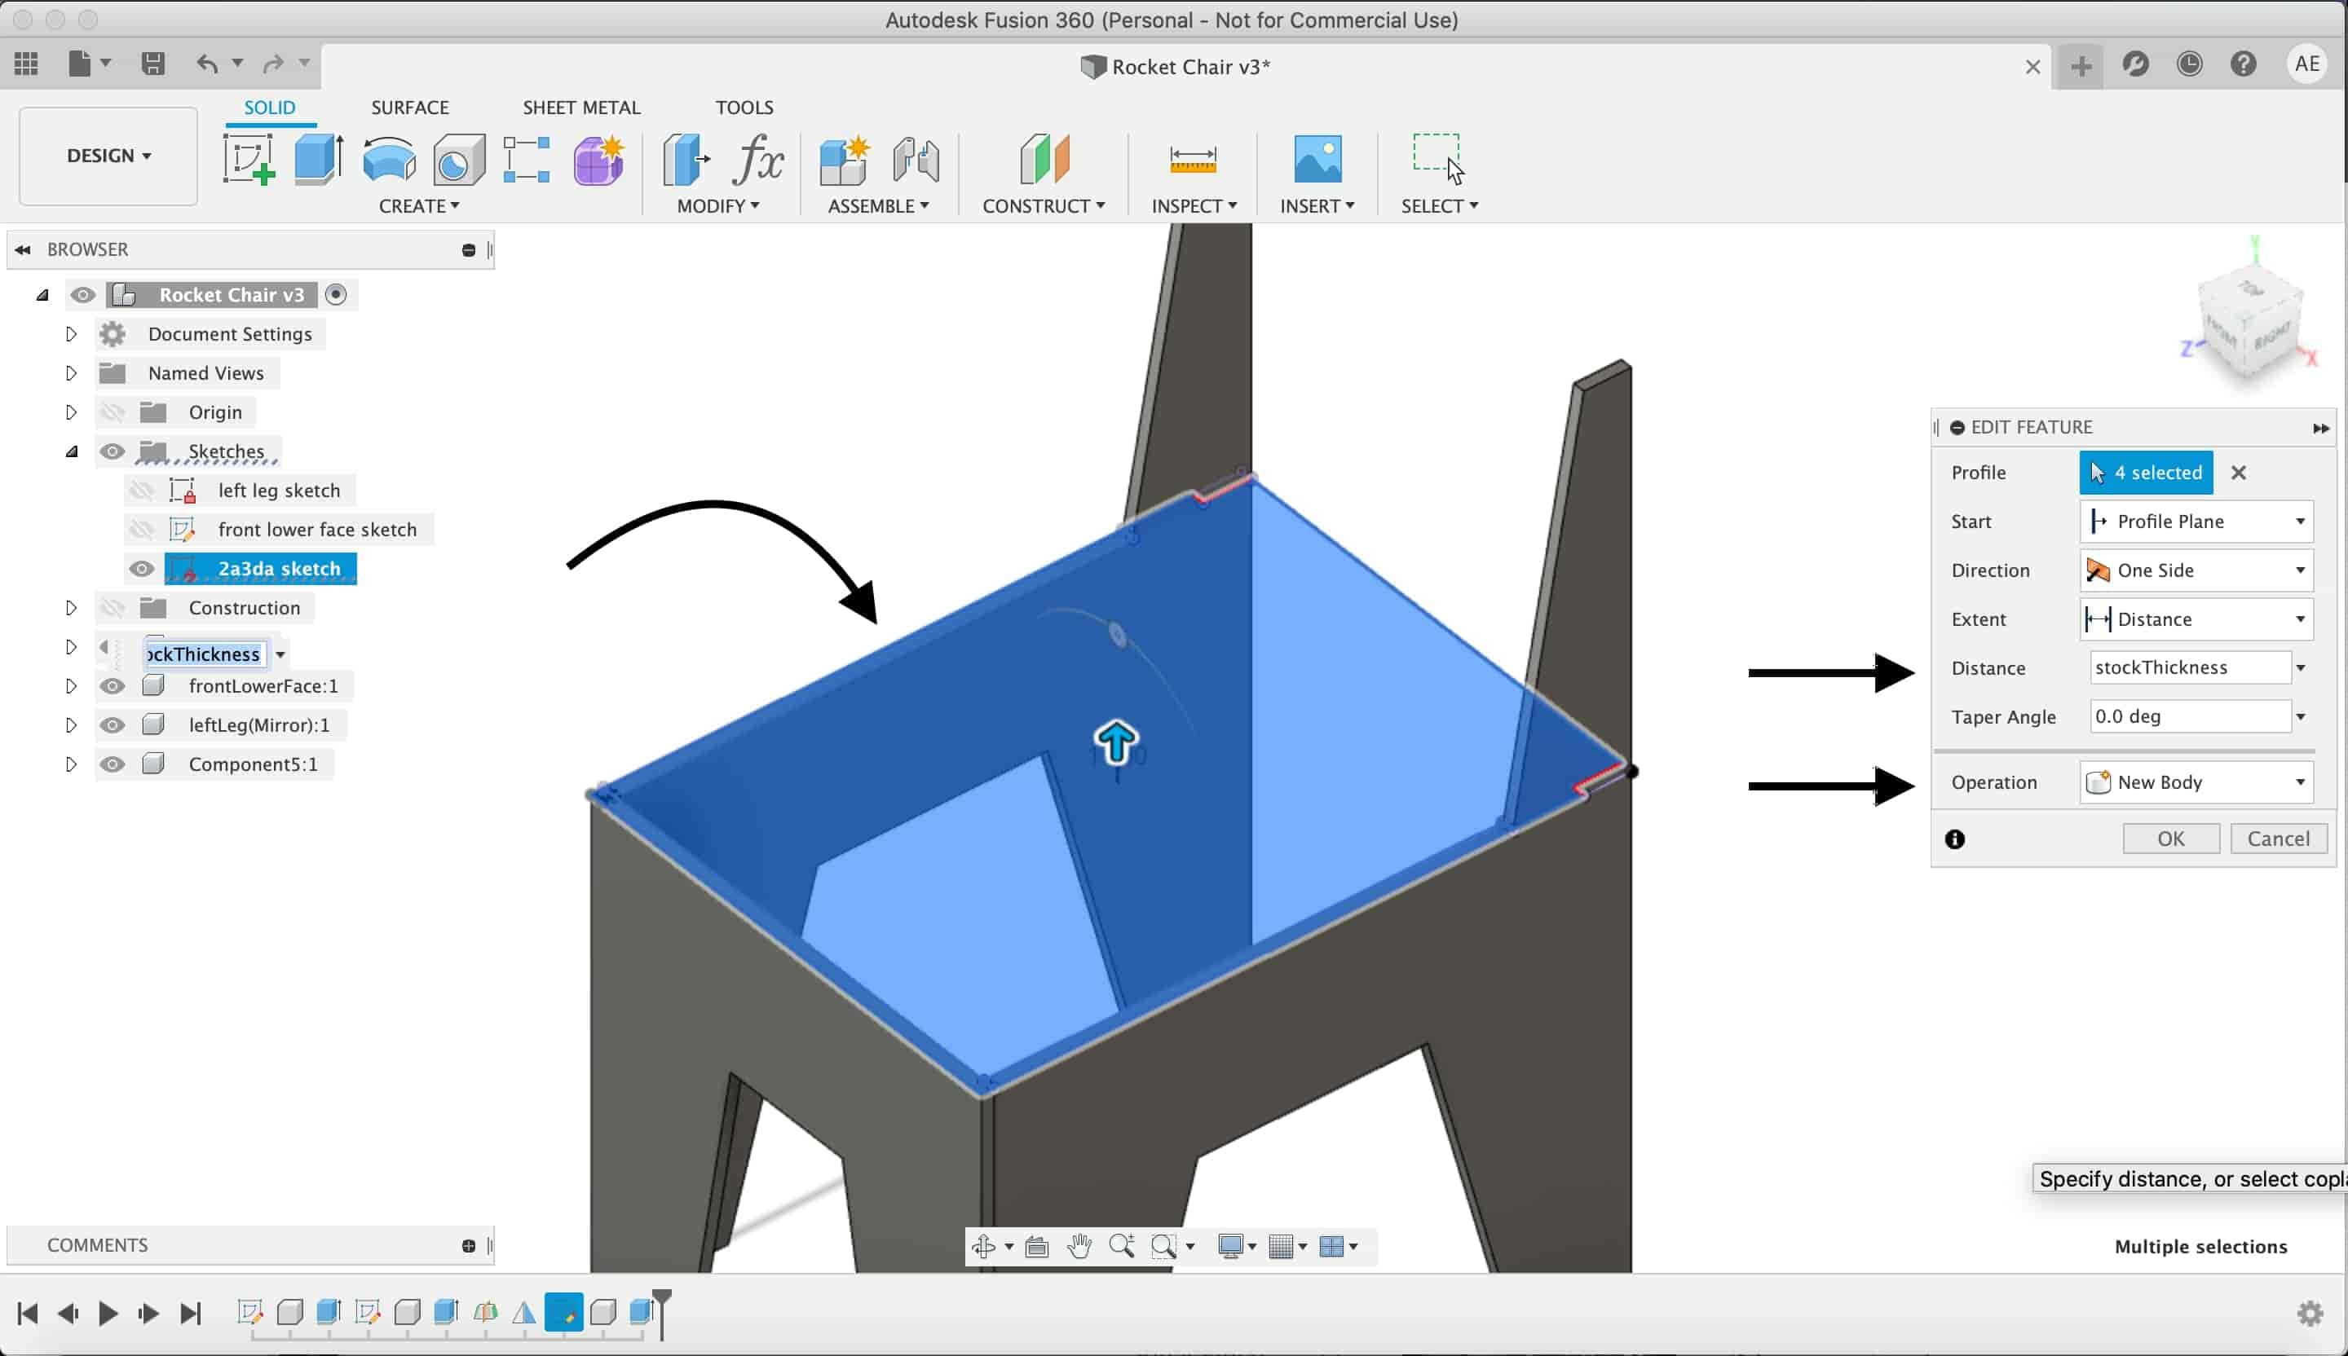The image size is (2348, 1356).
Task: Open the Taper Angle dropdown arrow
Action: point(2301,717)
